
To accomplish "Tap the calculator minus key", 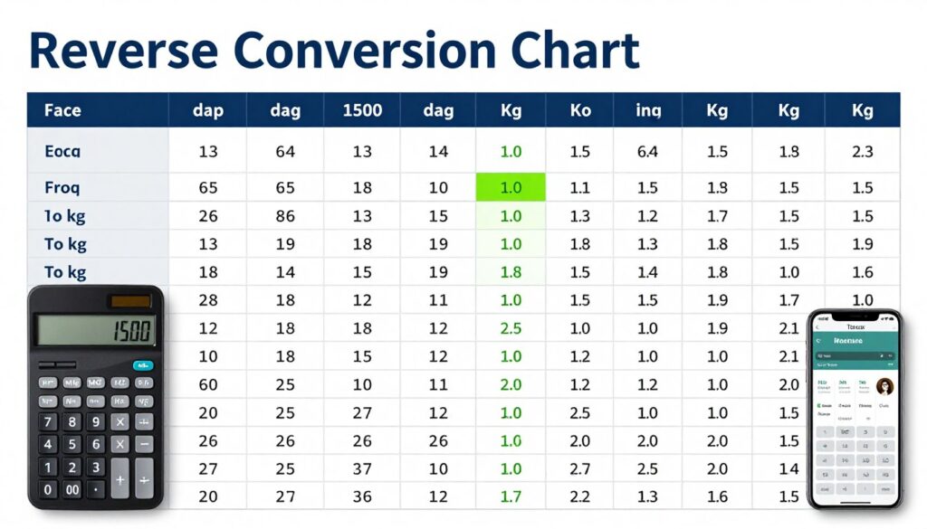I will (x=144, y=444).
